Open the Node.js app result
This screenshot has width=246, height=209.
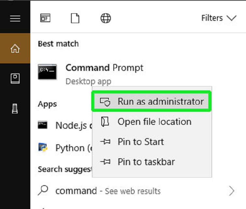point(71,125)
